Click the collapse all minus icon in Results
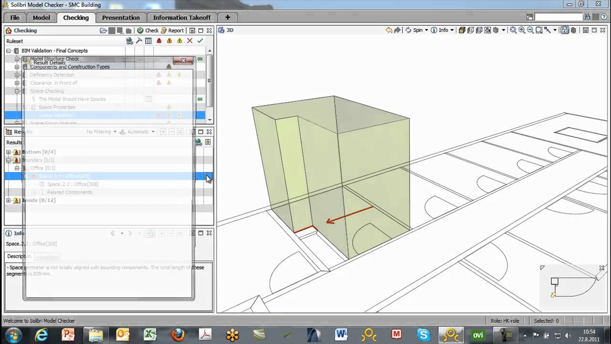Screen dimensions: 611x344 171,132
